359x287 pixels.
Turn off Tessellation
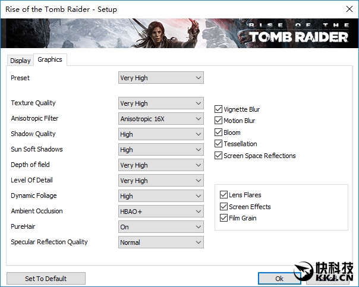[x=219, y=144]
